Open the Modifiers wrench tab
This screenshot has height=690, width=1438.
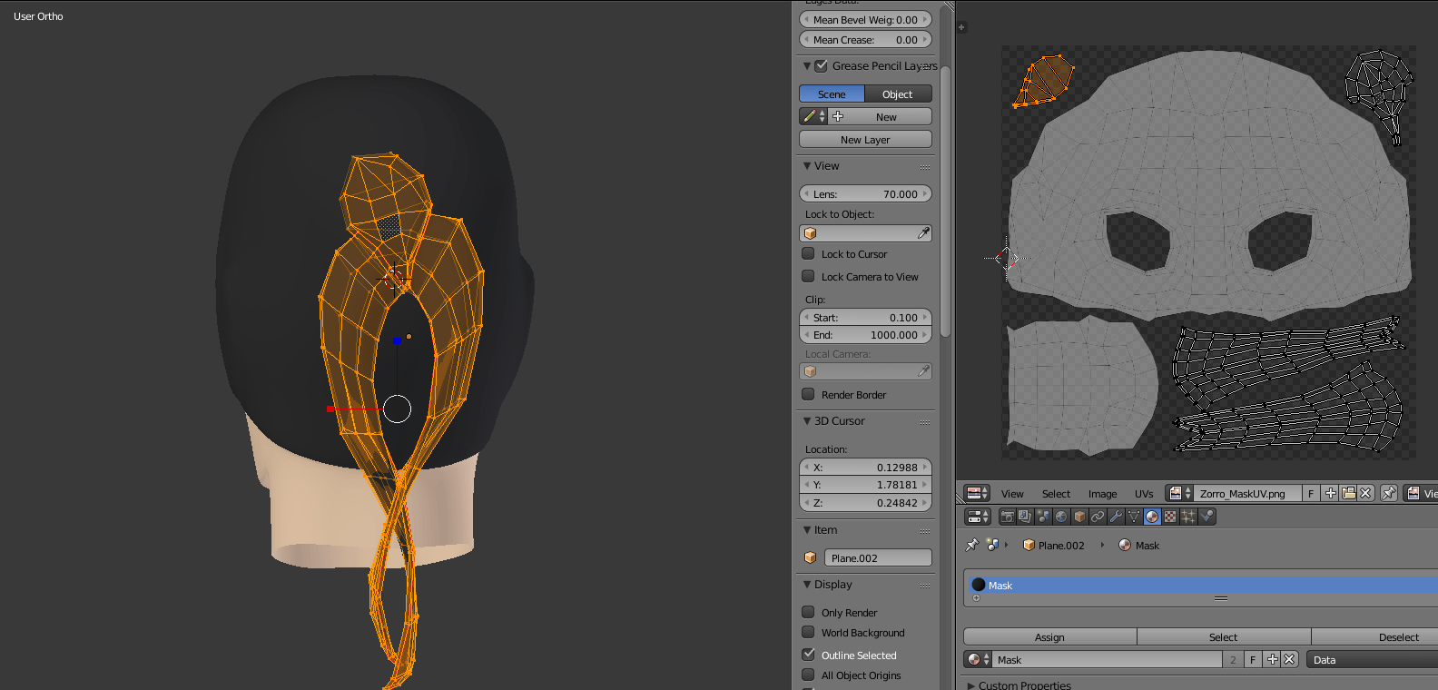[x=1116, y=517]
